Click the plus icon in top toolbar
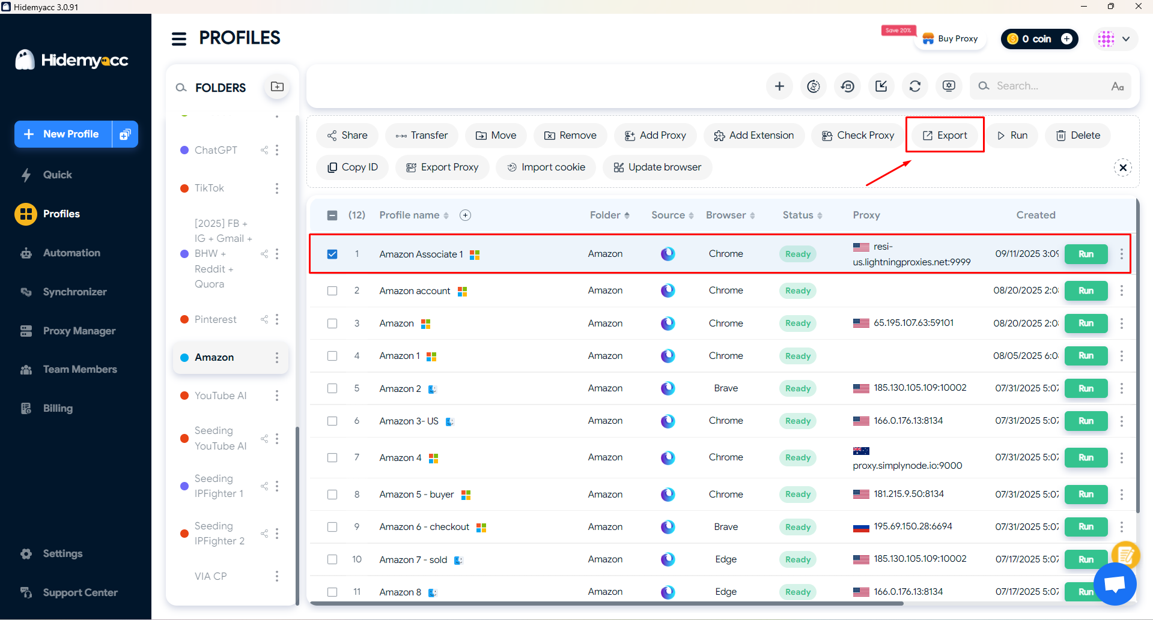 pos(779,86)
